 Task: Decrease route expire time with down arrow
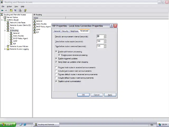click(105, 42)
